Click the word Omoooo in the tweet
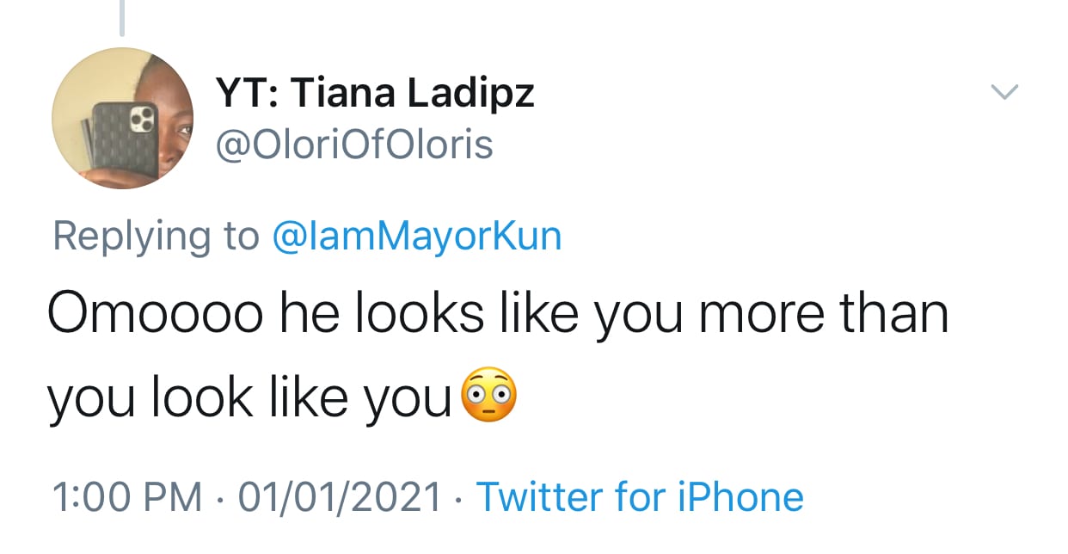Viewport: 1068px width, 554px height. coord(153,314)
